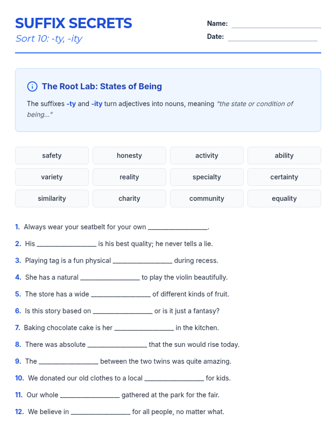Click the info icon beside The Root Lab

(32, 87)
